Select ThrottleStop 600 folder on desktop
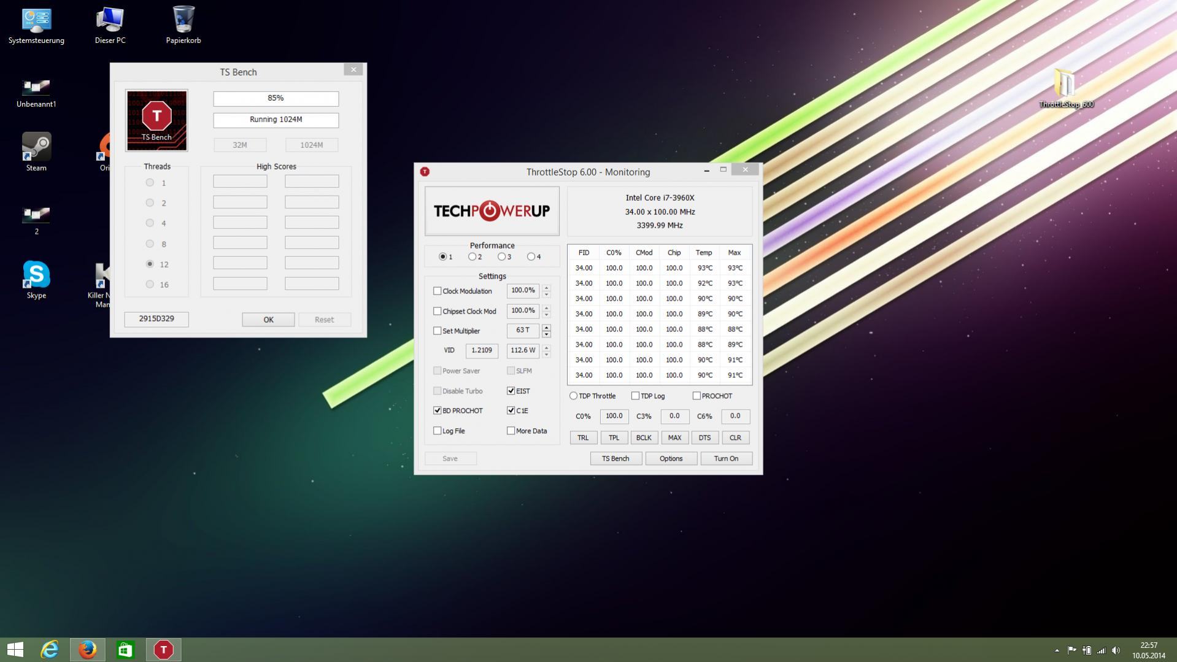 pos(1066,88)
